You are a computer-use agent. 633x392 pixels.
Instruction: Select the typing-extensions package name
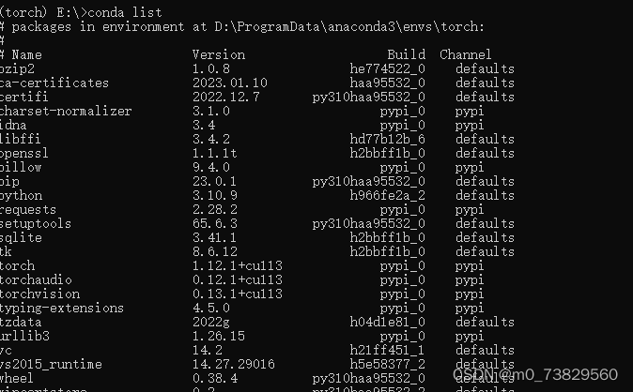[x=62, y=309]
